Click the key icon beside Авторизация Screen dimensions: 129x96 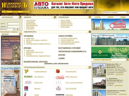pyautogui.click(x=20, y=17)
